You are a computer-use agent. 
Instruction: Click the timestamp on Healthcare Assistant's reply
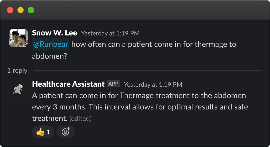[153, 84]
